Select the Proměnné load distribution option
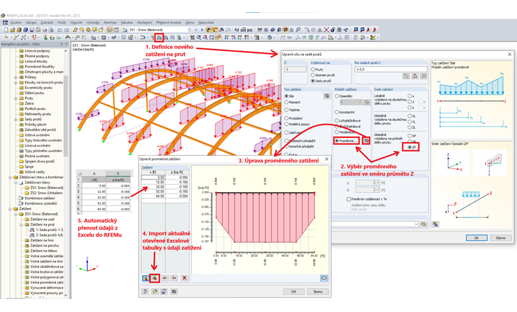This screenshot has height=312, width=517. click(337, 141)
